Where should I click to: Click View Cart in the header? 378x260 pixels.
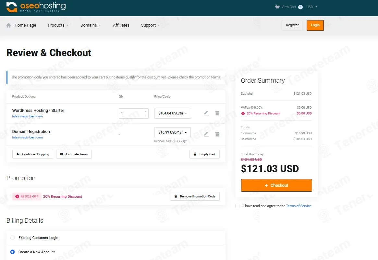point(288,7)
